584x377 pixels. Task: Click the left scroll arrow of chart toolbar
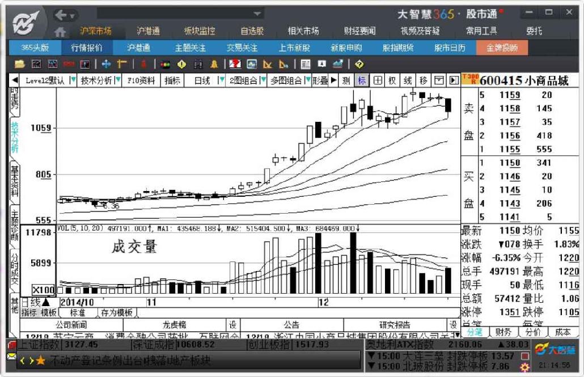tap(14, 80)
